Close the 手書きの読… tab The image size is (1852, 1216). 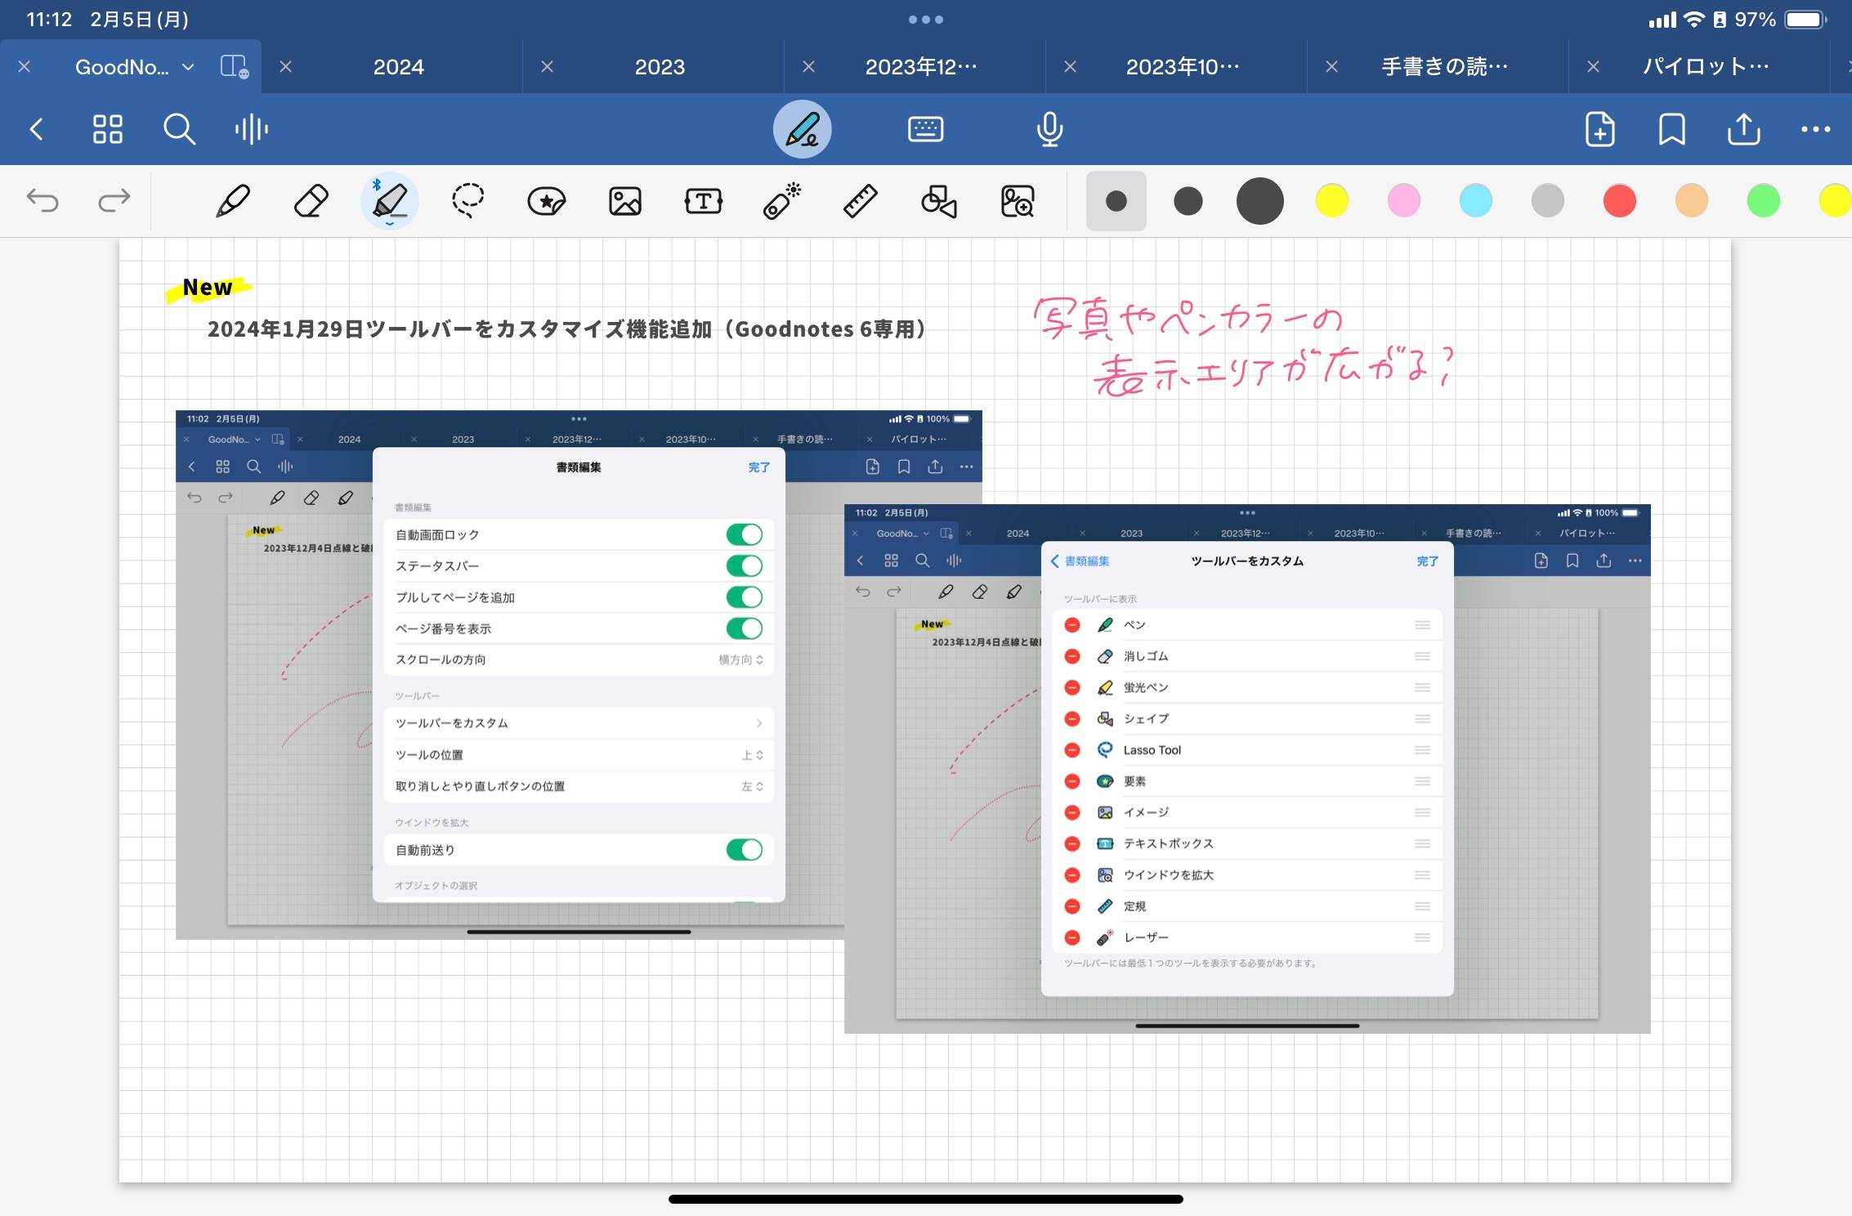tap(1331, 67)
